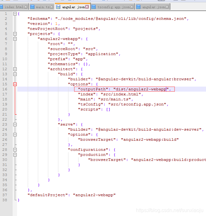Switch to the main.ts tab

[43, 7]
